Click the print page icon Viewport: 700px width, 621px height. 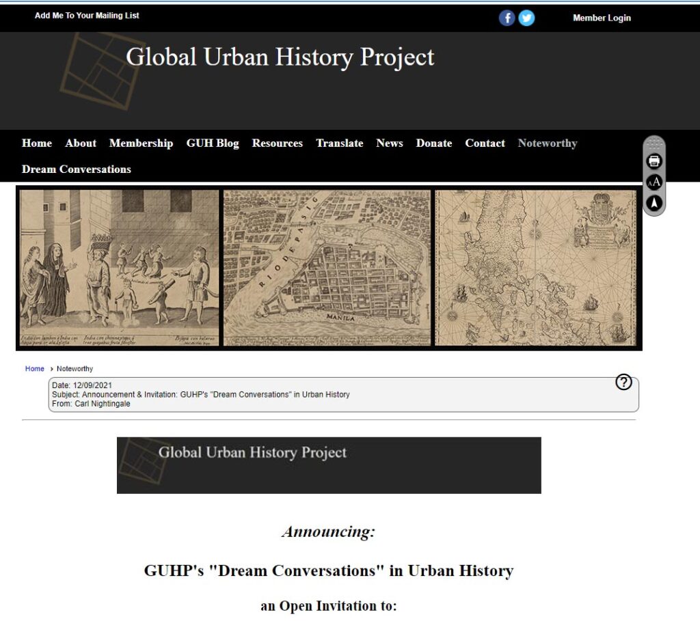click(x=654, y=161)
